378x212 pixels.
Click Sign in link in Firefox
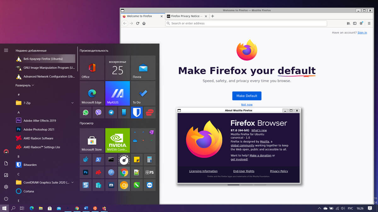pyautogui.click(x=362, y=33)
